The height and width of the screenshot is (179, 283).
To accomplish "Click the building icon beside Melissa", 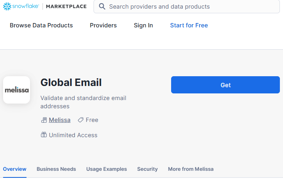I will click(x=44, y=120).
